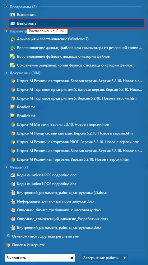This screenshot has height=265, width=148.
Task: Open Ознакомиться с другими результатами link
Action: tap(46, 236)
